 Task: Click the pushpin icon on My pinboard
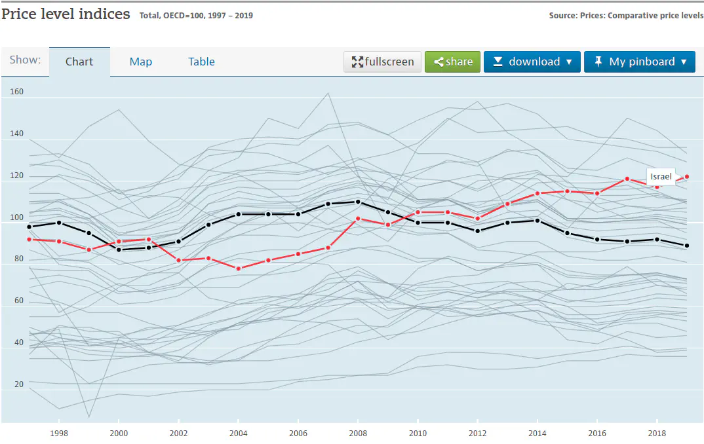[598, 62]
